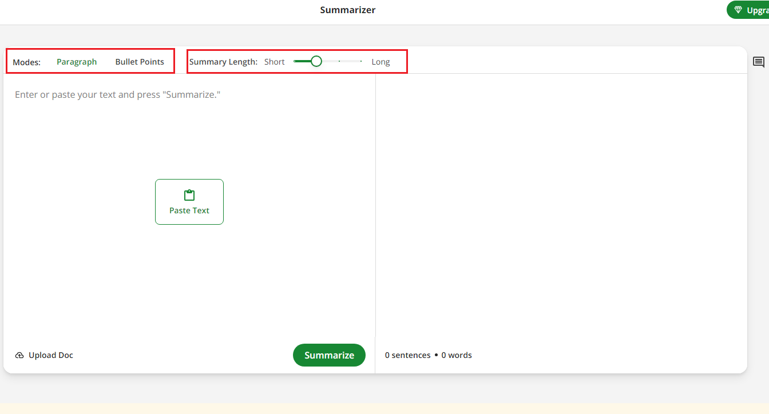Click the Short label of Summary Length
The image size is (769, 414).
coord(274,62)
